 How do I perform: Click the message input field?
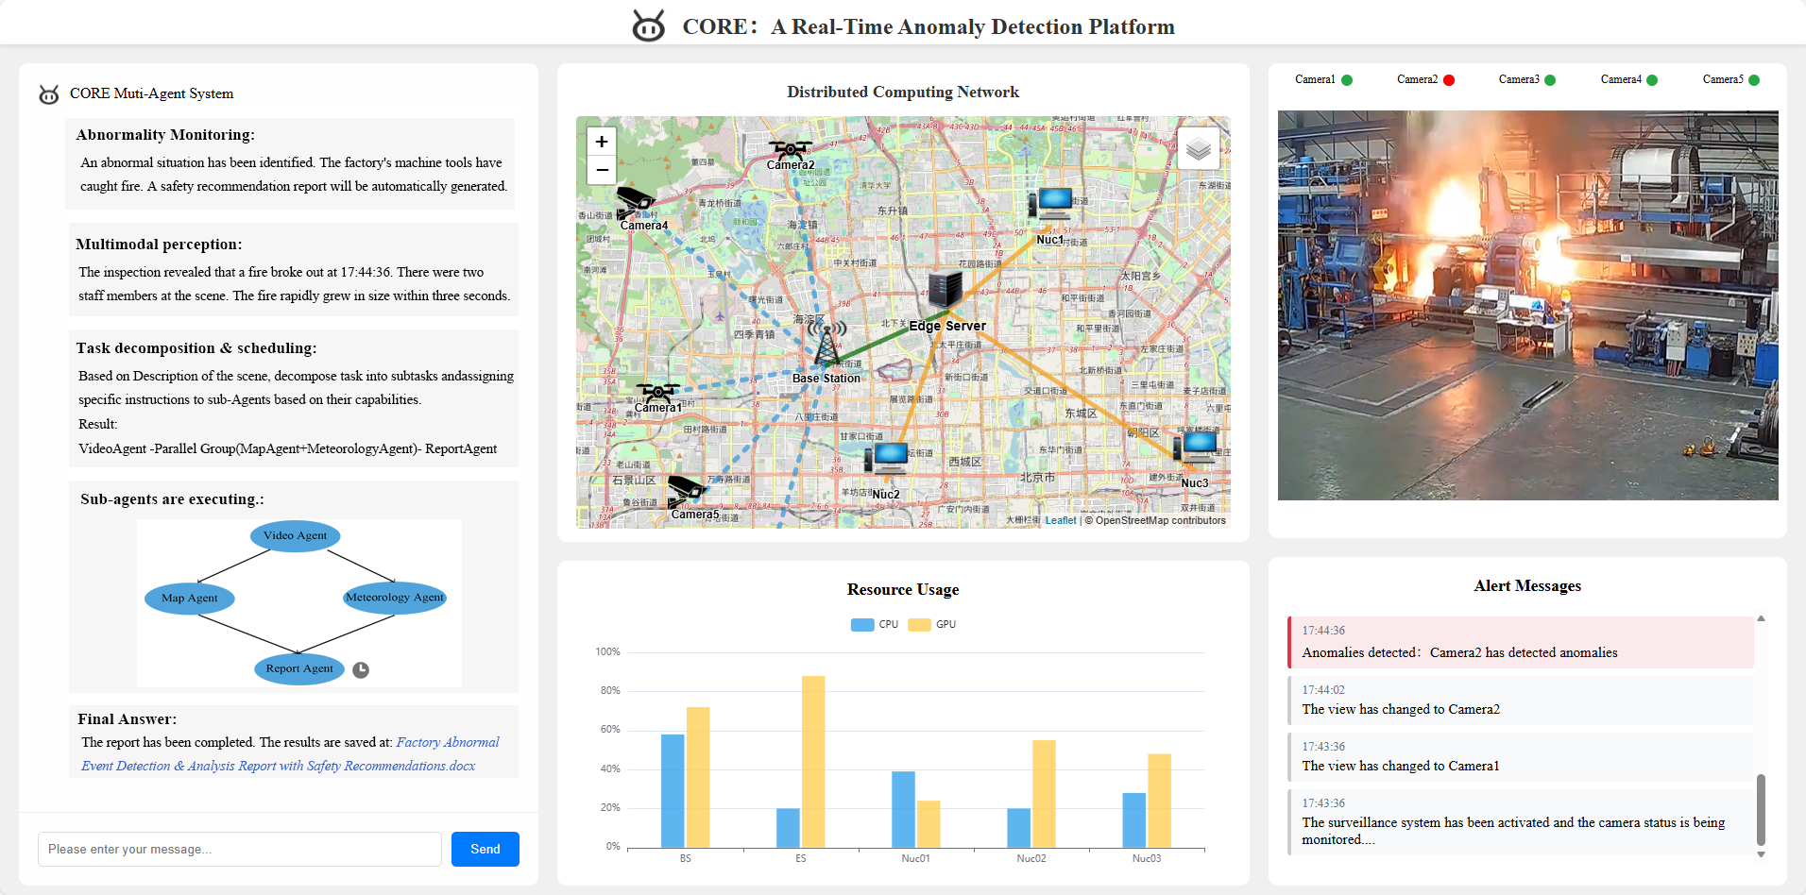click(240, 850)
